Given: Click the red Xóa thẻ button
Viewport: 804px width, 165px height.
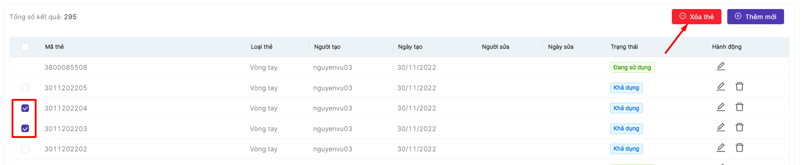Looking at the screenshot, I should click(x=696, y=17).
